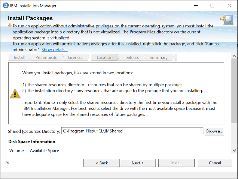Minimize the Installation Manager window
The image size is (238, 179).
[x=196, y=6]
